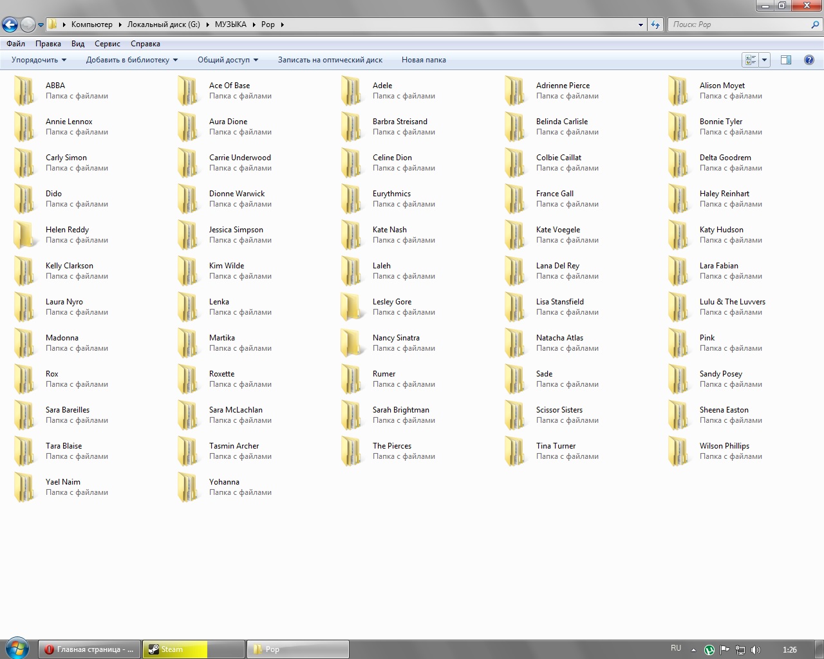Image resolution: width=824 pixels, height=659 pixels.
Task: Click the Back navigation arrow button
Action: [x=10, y=24]
